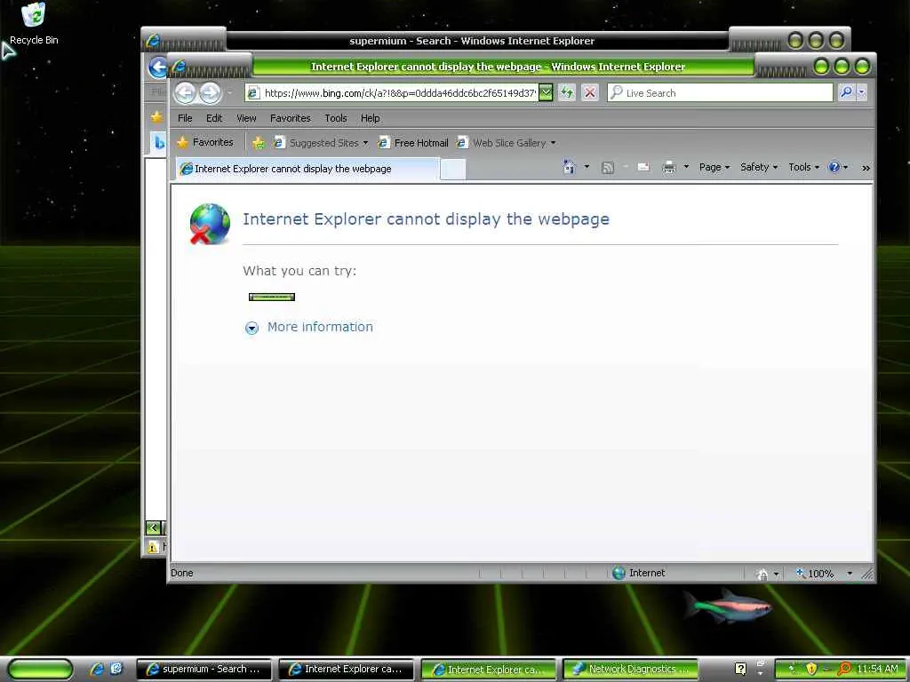Click the globe error icon on page
Screen dimensions: 910x682
[x=210, y=224]
